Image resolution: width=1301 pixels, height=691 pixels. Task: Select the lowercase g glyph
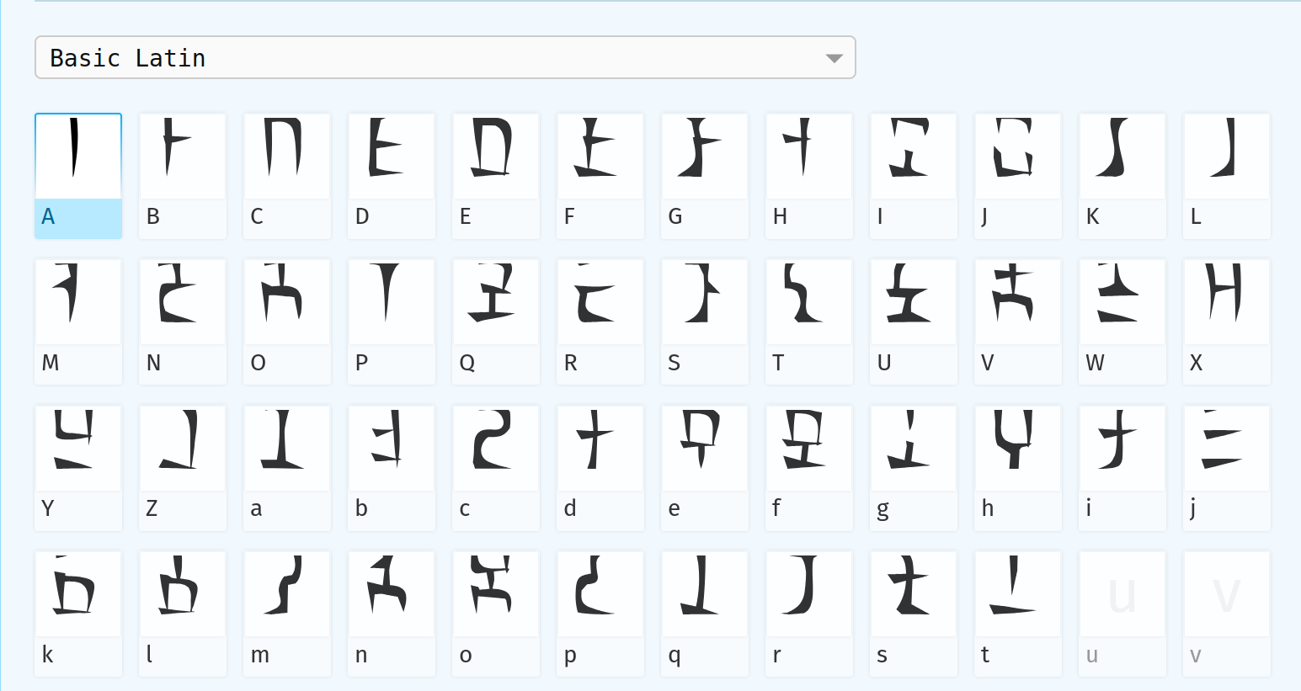(914, 448)
